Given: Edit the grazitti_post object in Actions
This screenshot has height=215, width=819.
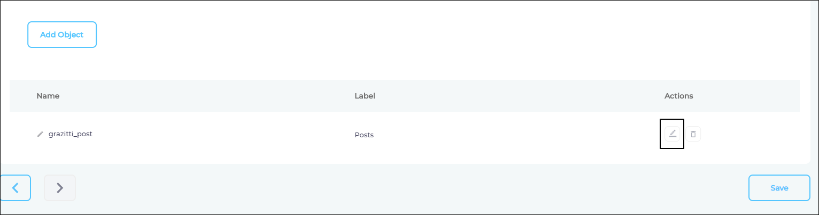Looking at the screenshot, I should 673,134.
